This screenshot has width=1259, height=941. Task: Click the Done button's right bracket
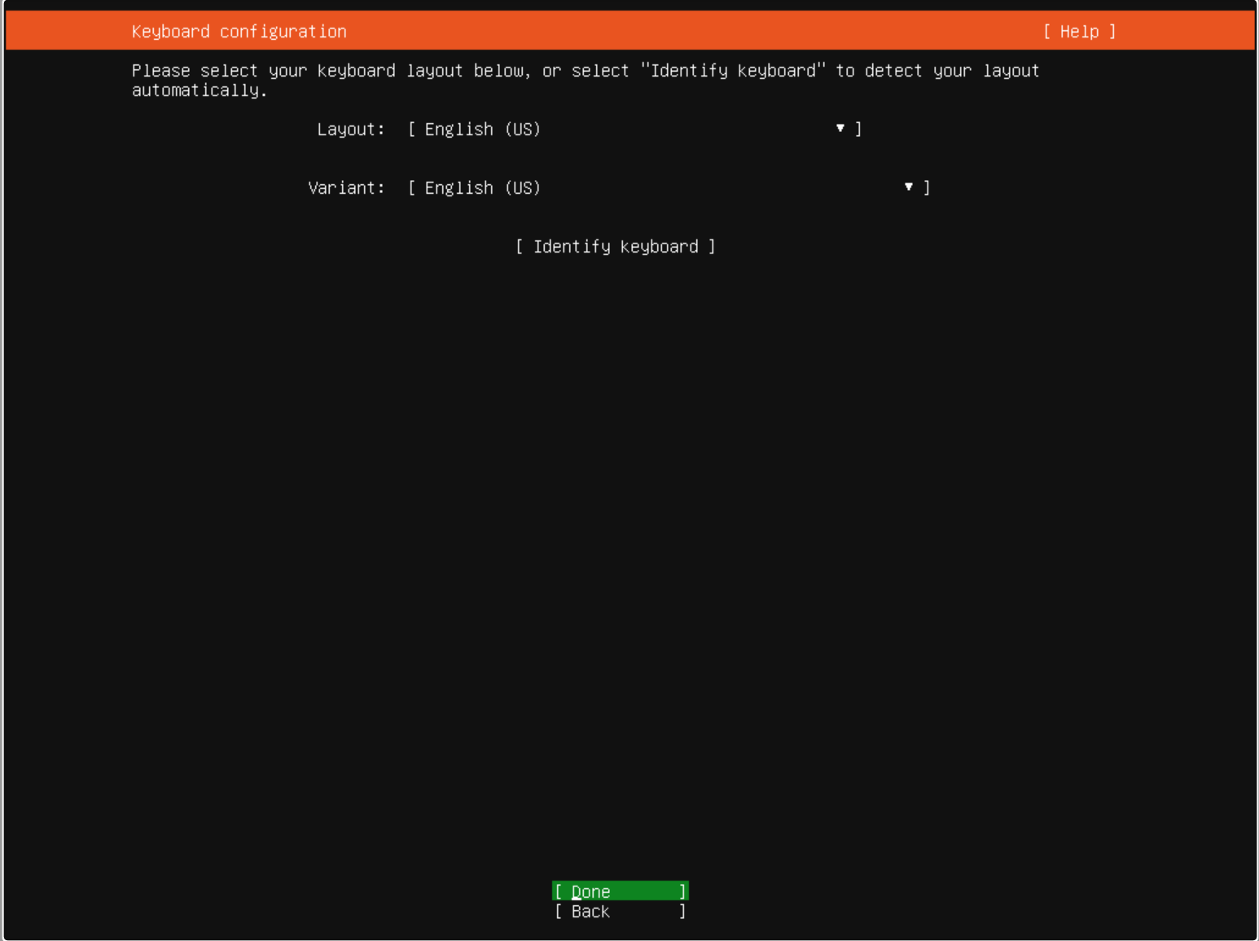click(x=682, y=891)
